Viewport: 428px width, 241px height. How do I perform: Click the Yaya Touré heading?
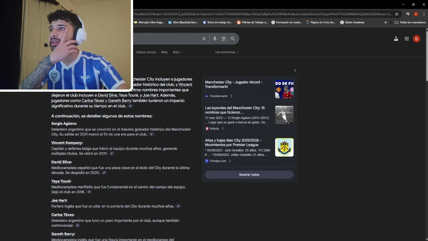(61, 181)
